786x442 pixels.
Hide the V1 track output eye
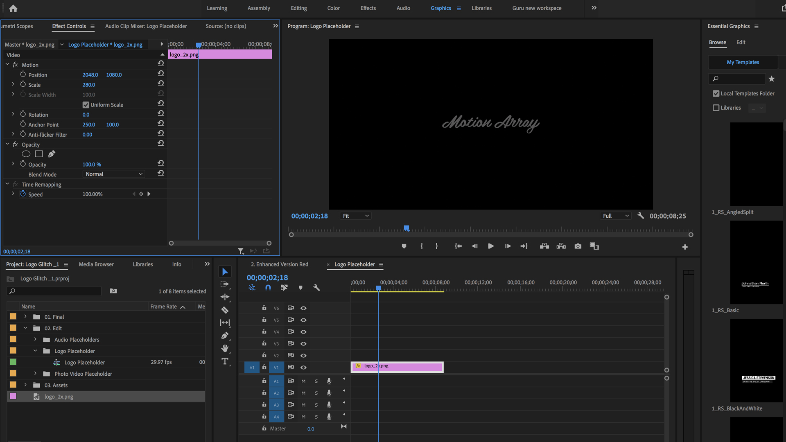[303, 368]
